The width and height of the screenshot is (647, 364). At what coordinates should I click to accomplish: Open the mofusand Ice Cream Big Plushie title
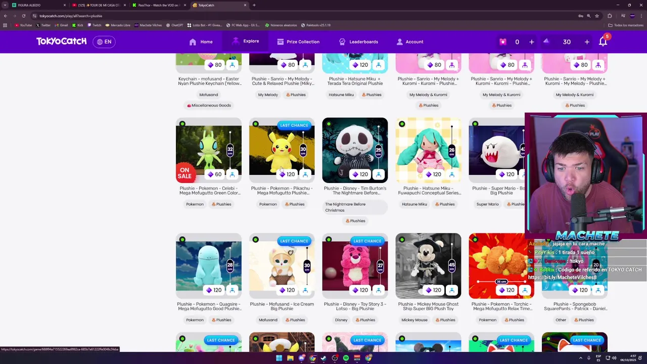click(x=282, y=306)
